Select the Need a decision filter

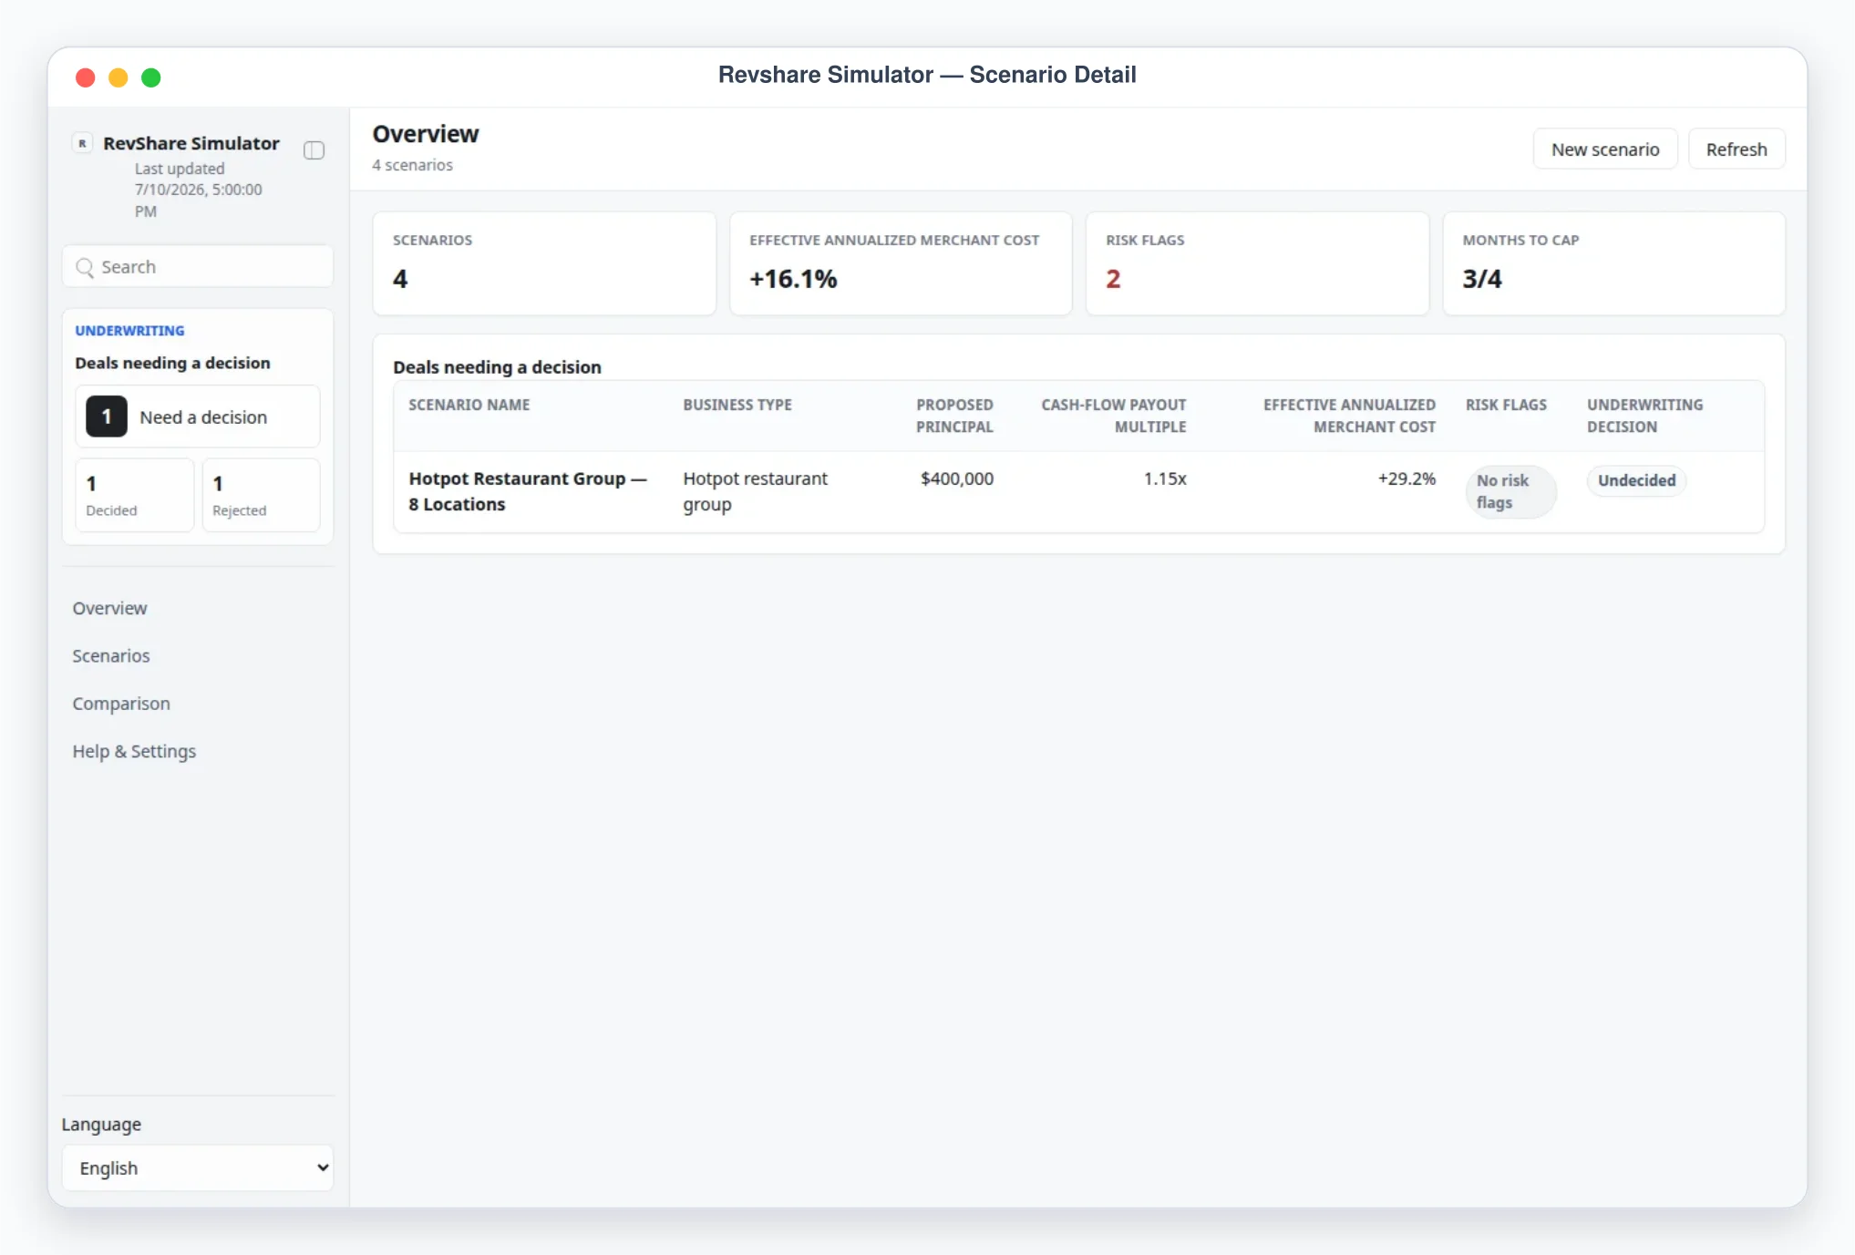tap(198, 417)
